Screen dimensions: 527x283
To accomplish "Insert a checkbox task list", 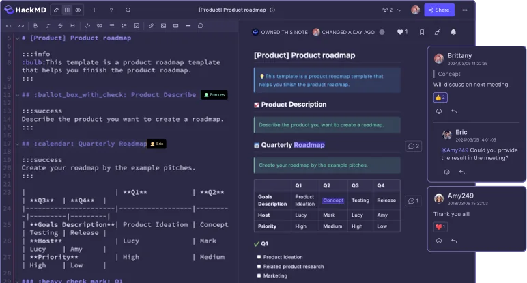I will (137, 26).
